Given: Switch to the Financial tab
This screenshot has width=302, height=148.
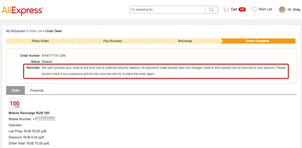Looking at the screenshot, I should (x=37, y=91).
